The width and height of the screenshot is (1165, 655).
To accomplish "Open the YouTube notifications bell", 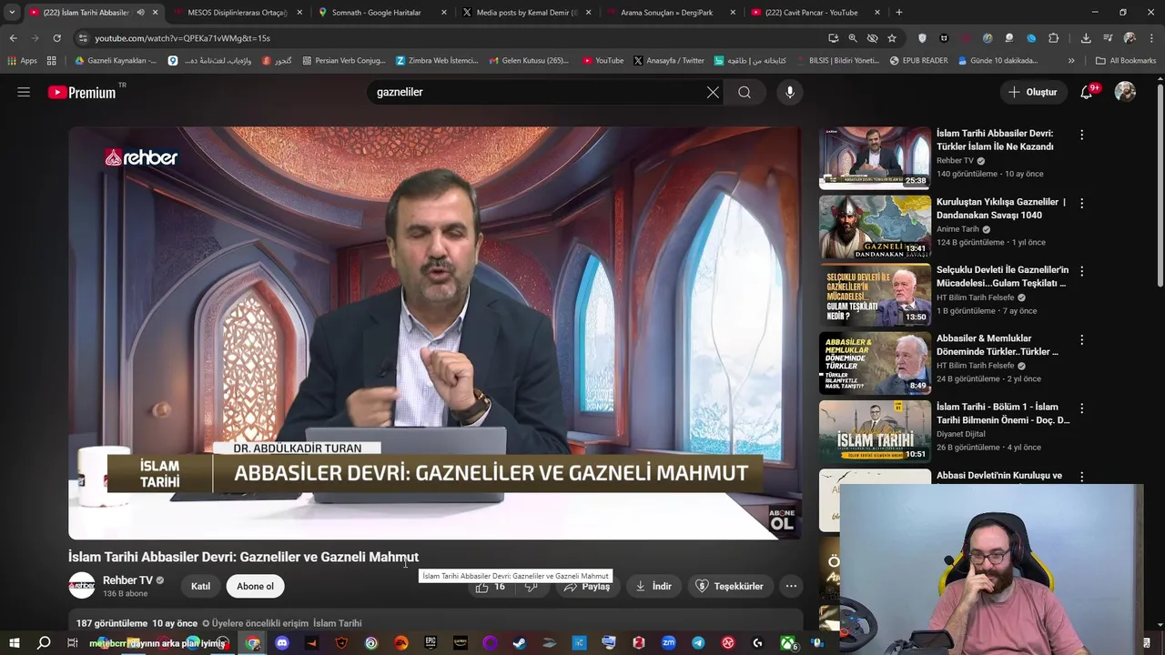I will (x=1087, y=92).
